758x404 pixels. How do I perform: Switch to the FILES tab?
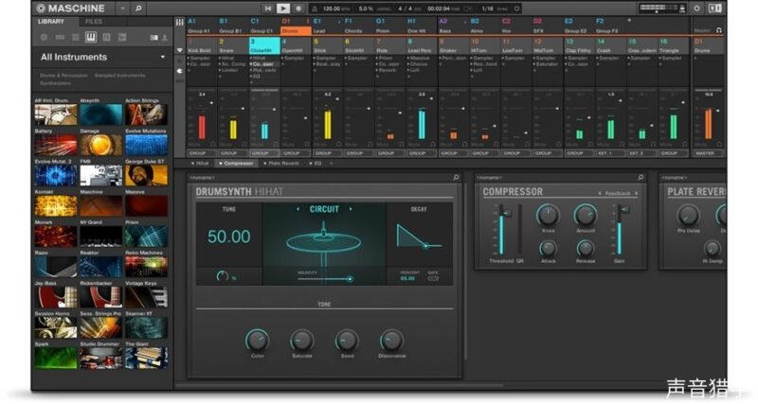click(x=93, y=22)
